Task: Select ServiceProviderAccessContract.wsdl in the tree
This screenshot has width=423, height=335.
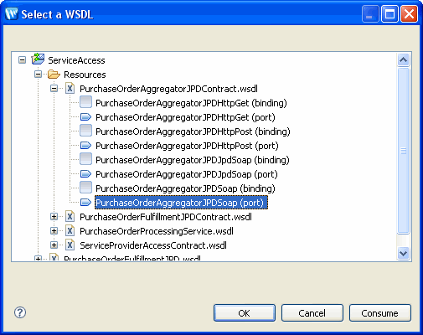Action: (153, 245)
